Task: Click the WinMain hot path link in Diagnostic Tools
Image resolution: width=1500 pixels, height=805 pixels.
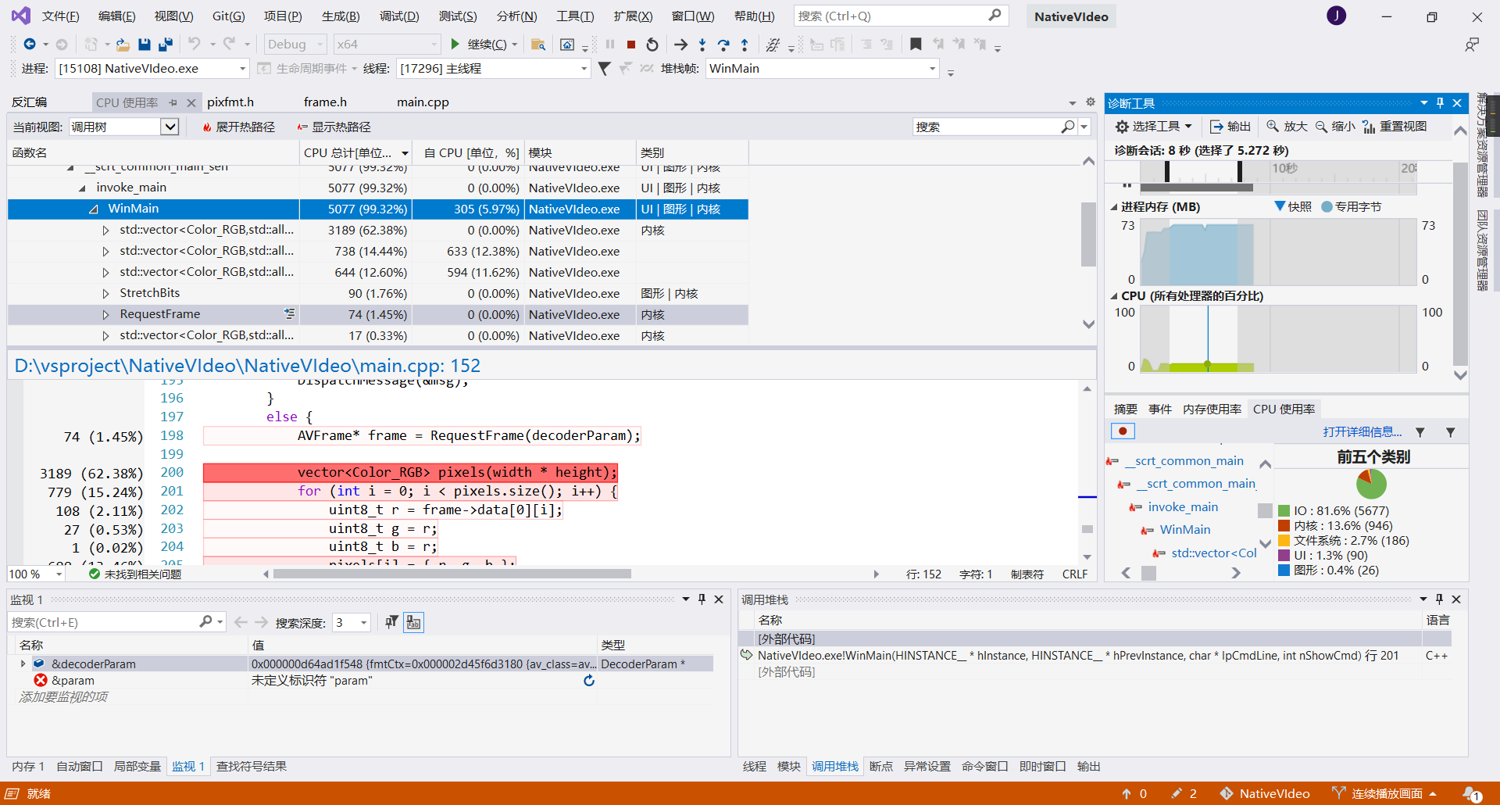Action: (1184, 530)
